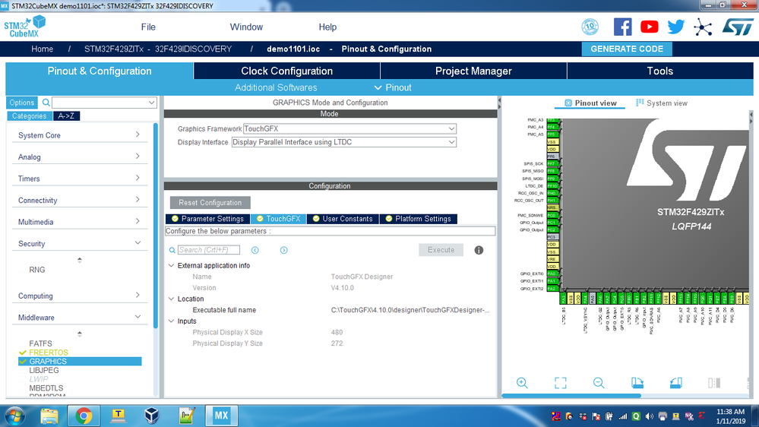
Task: Open the Pinout dropdown menu
Action: coord(393,87)
